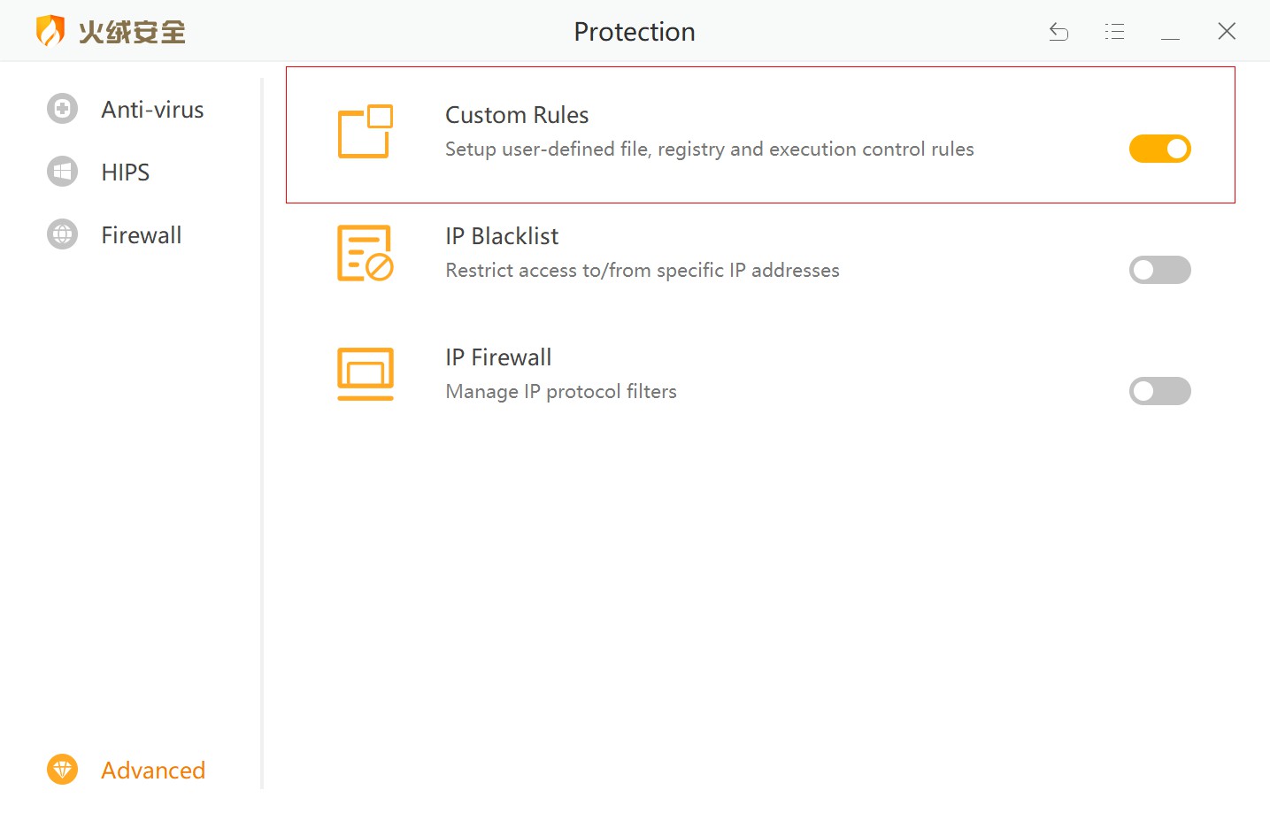Screen dimensions: 1270x836
Task: Click the Anti-virus plus icon in sidebar
Action: 62,109
